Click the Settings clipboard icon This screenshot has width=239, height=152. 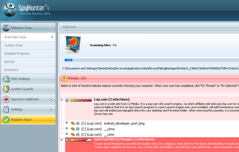[6, 109]
